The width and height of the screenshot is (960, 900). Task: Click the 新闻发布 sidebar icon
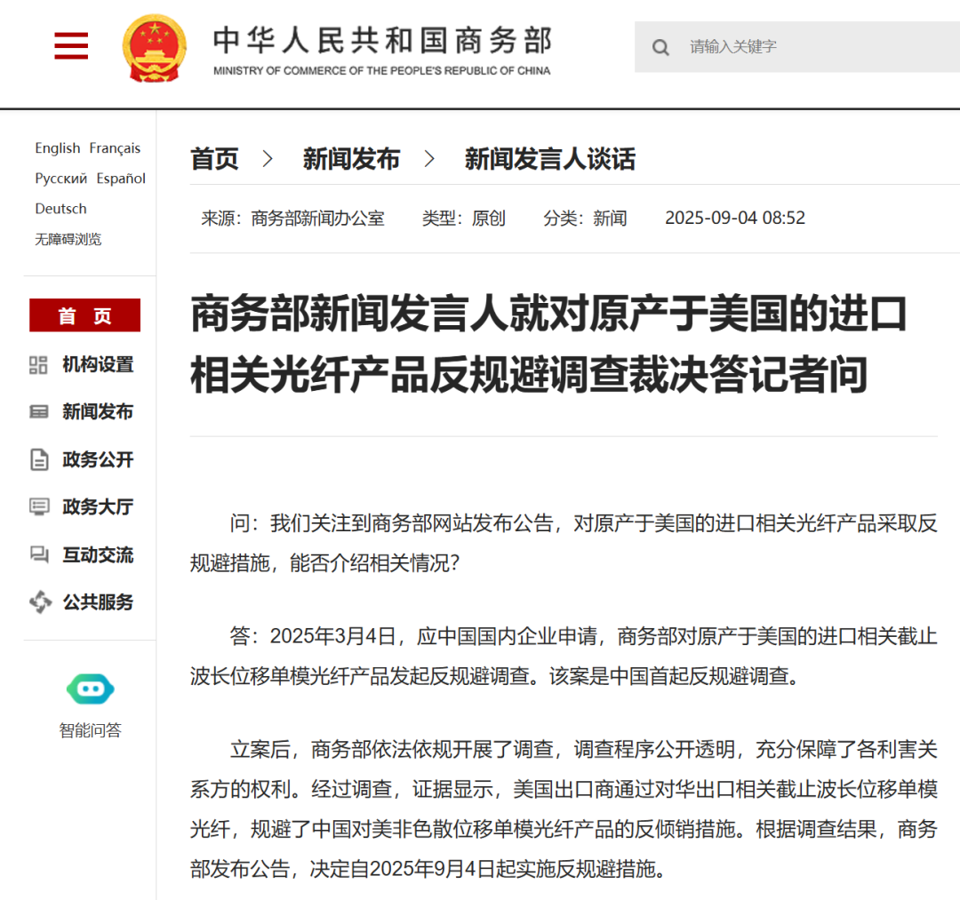39,412
